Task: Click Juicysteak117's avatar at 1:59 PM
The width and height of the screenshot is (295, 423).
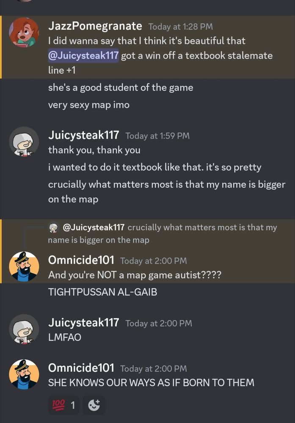Action: click(x=24, y=142)
